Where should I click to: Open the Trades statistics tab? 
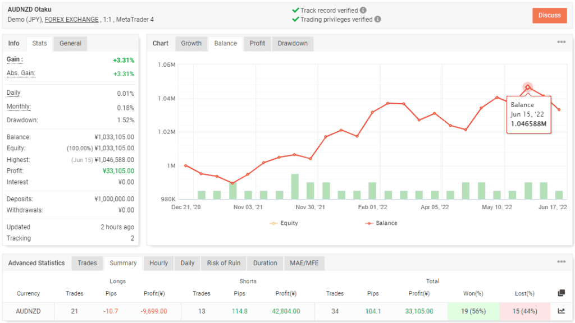tap(87, 263)
